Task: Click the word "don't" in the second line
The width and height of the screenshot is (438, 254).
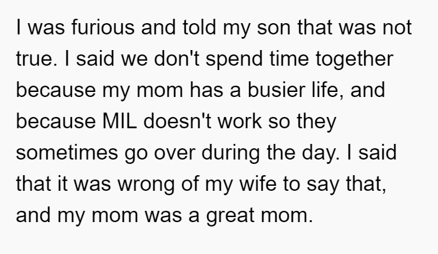Action: pos(176,59)
